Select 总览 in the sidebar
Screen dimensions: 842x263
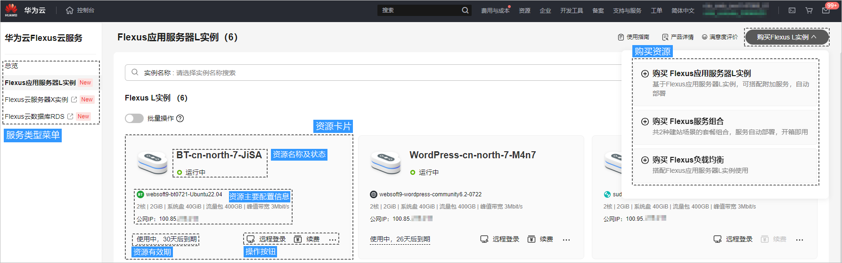coord(11,66)
